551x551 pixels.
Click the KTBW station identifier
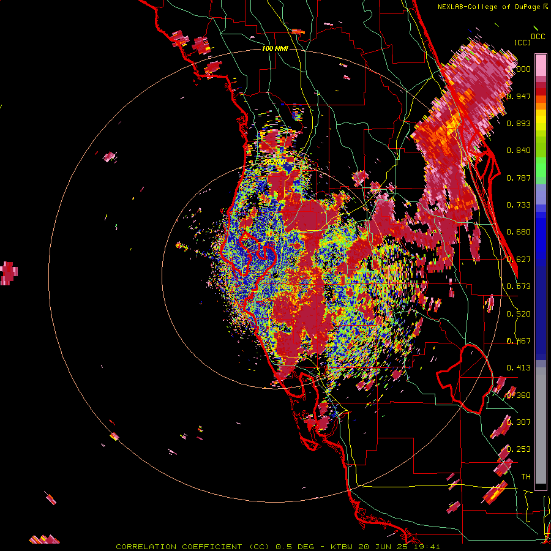point(343,547)
